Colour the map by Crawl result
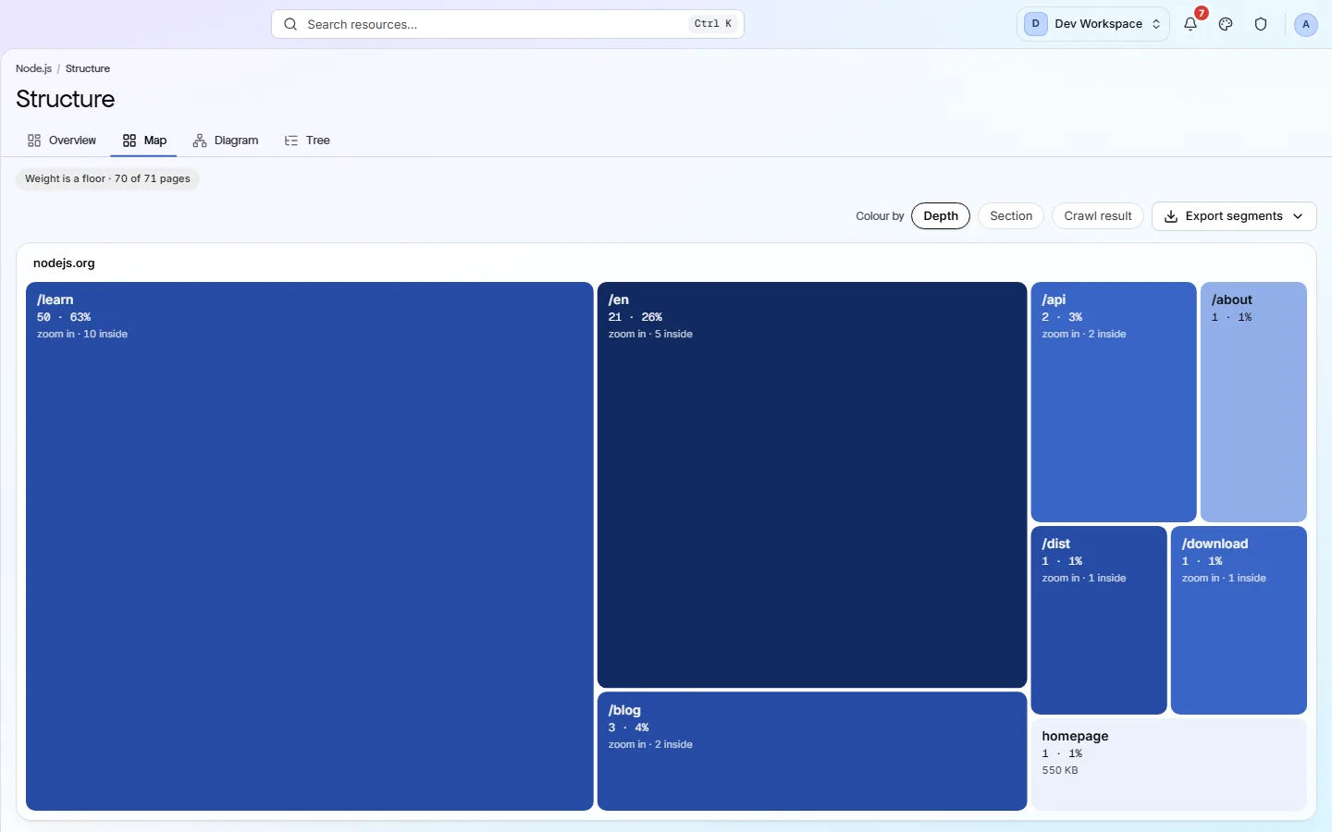Image resolution: width=1332 pixels, height=832 pixels. [1098, 216]
